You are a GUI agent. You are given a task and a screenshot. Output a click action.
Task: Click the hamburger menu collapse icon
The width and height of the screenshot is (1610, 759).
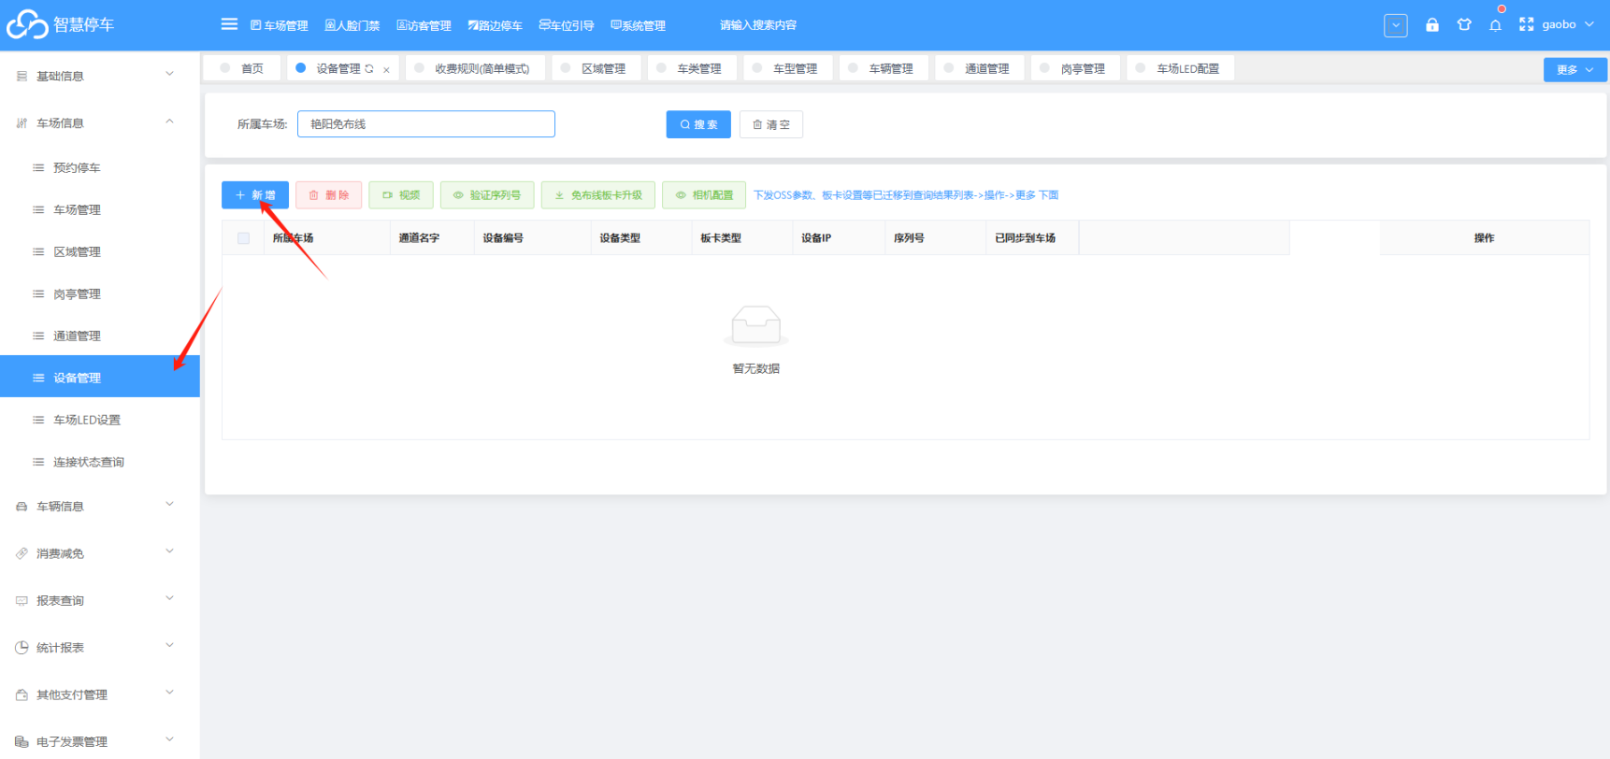(229, 24)
